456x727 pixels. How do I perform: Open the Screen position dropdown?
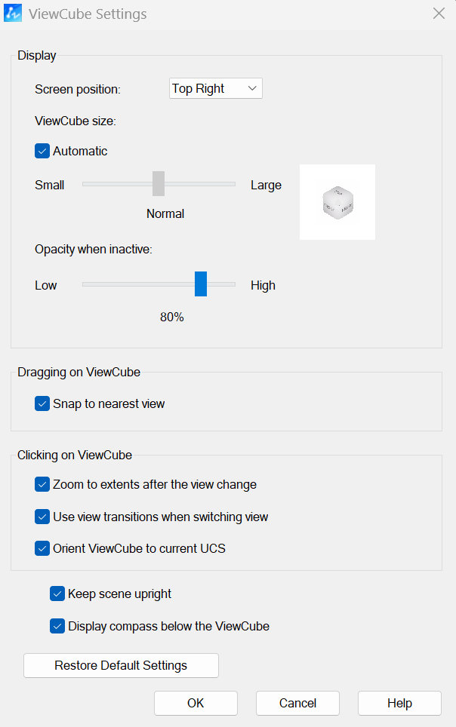click(x=215, y=88)
